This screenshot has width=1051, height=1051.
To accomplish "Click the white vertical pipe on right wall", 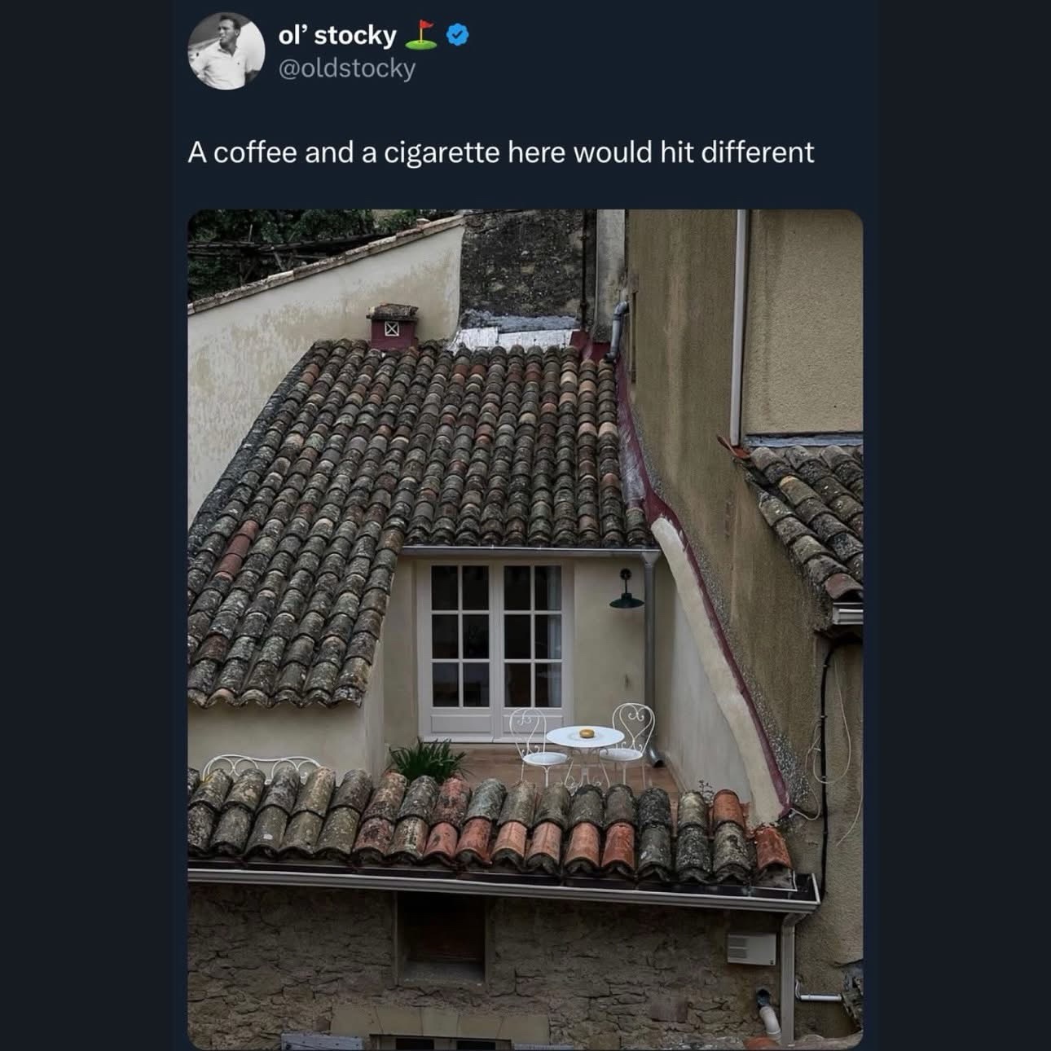I will [739, 326].
